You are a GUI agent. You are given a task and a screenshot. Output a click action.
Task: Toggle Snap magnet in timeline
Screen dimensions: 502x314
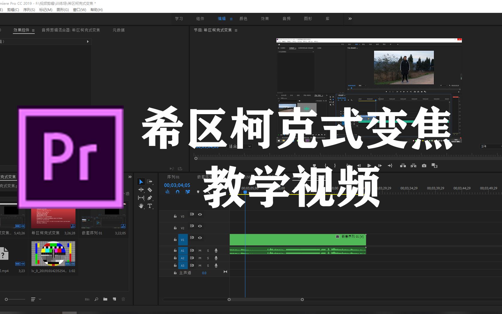[178, 192]
